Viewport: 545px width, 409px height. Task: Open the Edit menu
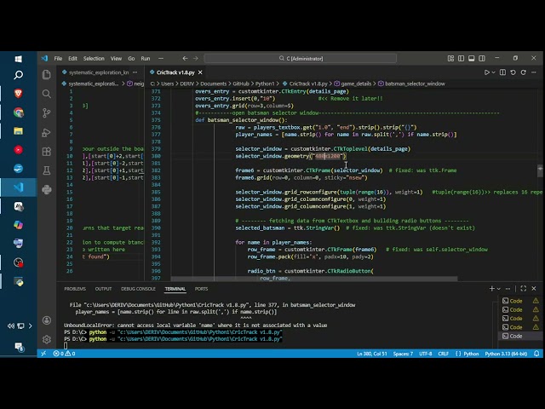pos(72,59)
